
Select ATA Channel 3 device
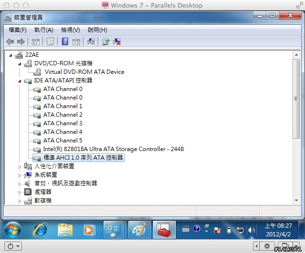click(x=62, y=123)
